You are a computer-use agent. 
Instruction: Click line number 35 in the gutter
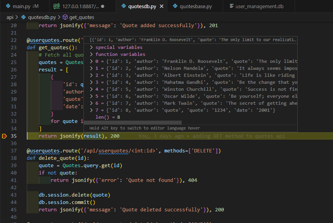coord(14,136)
